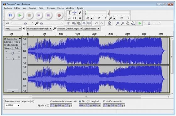Viewport: 176px width, 116px height.
Task: Open the Ver menu
Action: pyautogui.click(x=24, y=8)
